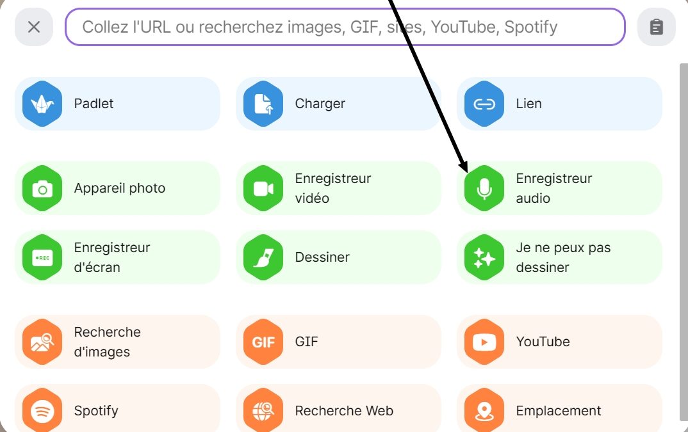Choose the Padlet option
This screenshot has width=688, height=432.
[117, 104]
